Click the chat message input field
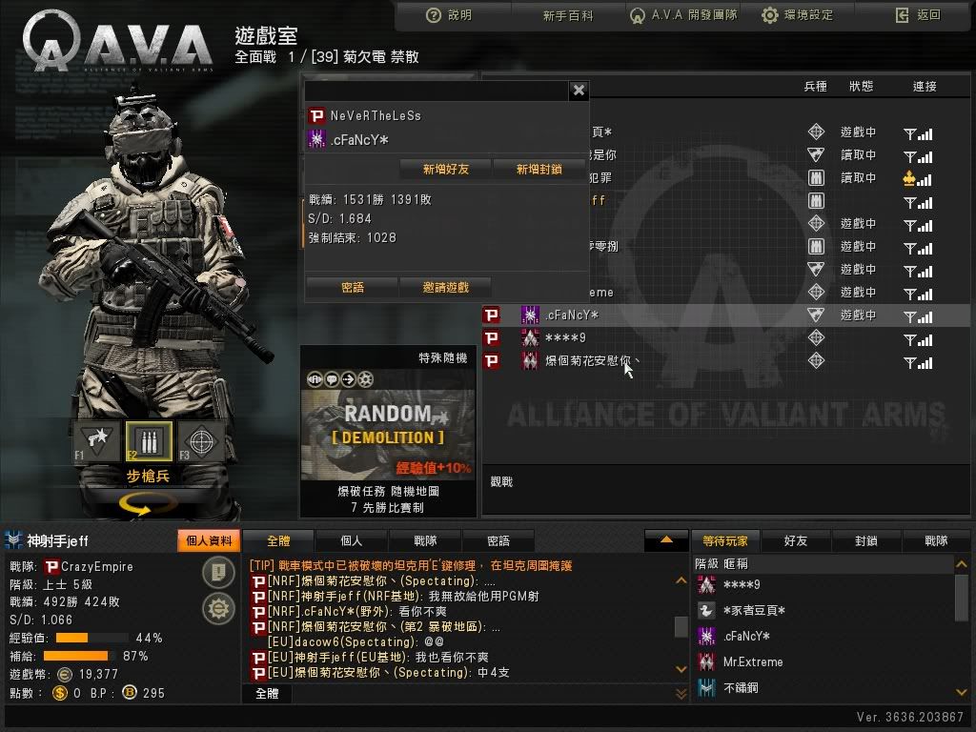The height and width of the screenshot is (732, 976). tap(482, 694)
